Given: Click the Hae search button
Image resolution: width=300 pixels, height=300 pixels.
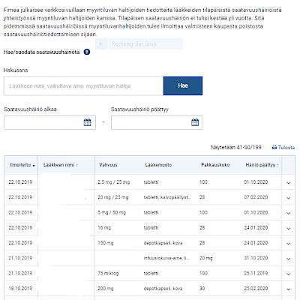Looking at the screenshot, I should tap(183, 85).
